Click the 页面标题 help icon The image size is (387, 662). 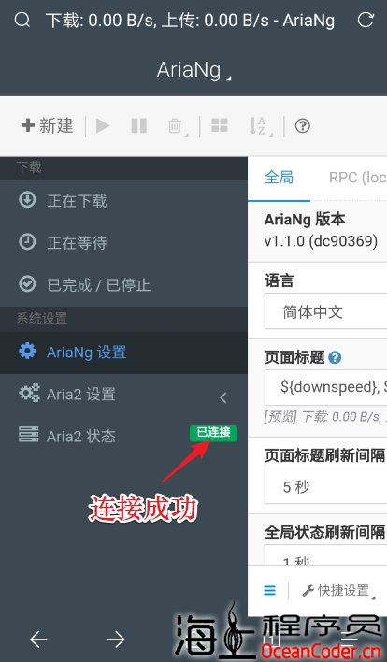point(335,357)
